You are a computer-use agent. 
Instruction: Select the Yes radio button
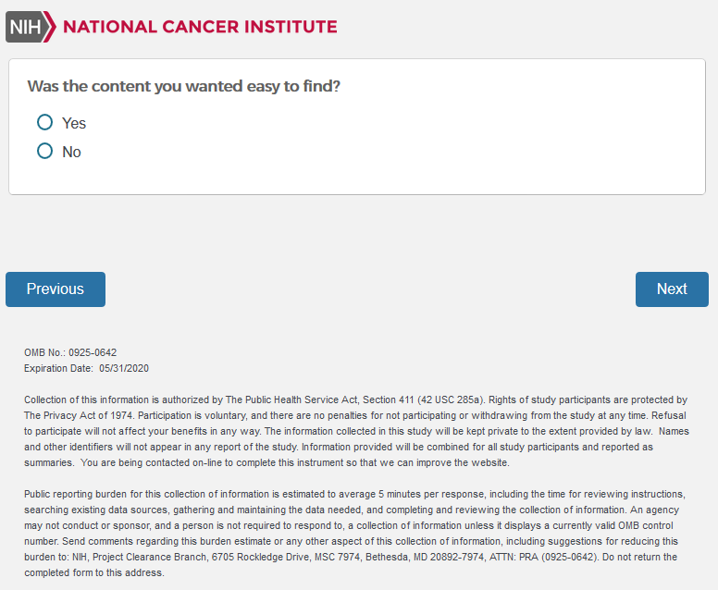(x=44, y=122)
